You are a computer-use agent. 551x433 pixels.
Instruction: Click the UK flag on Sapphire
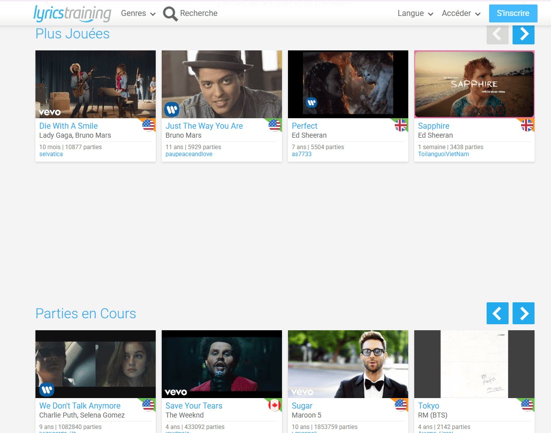pos(527,125)
